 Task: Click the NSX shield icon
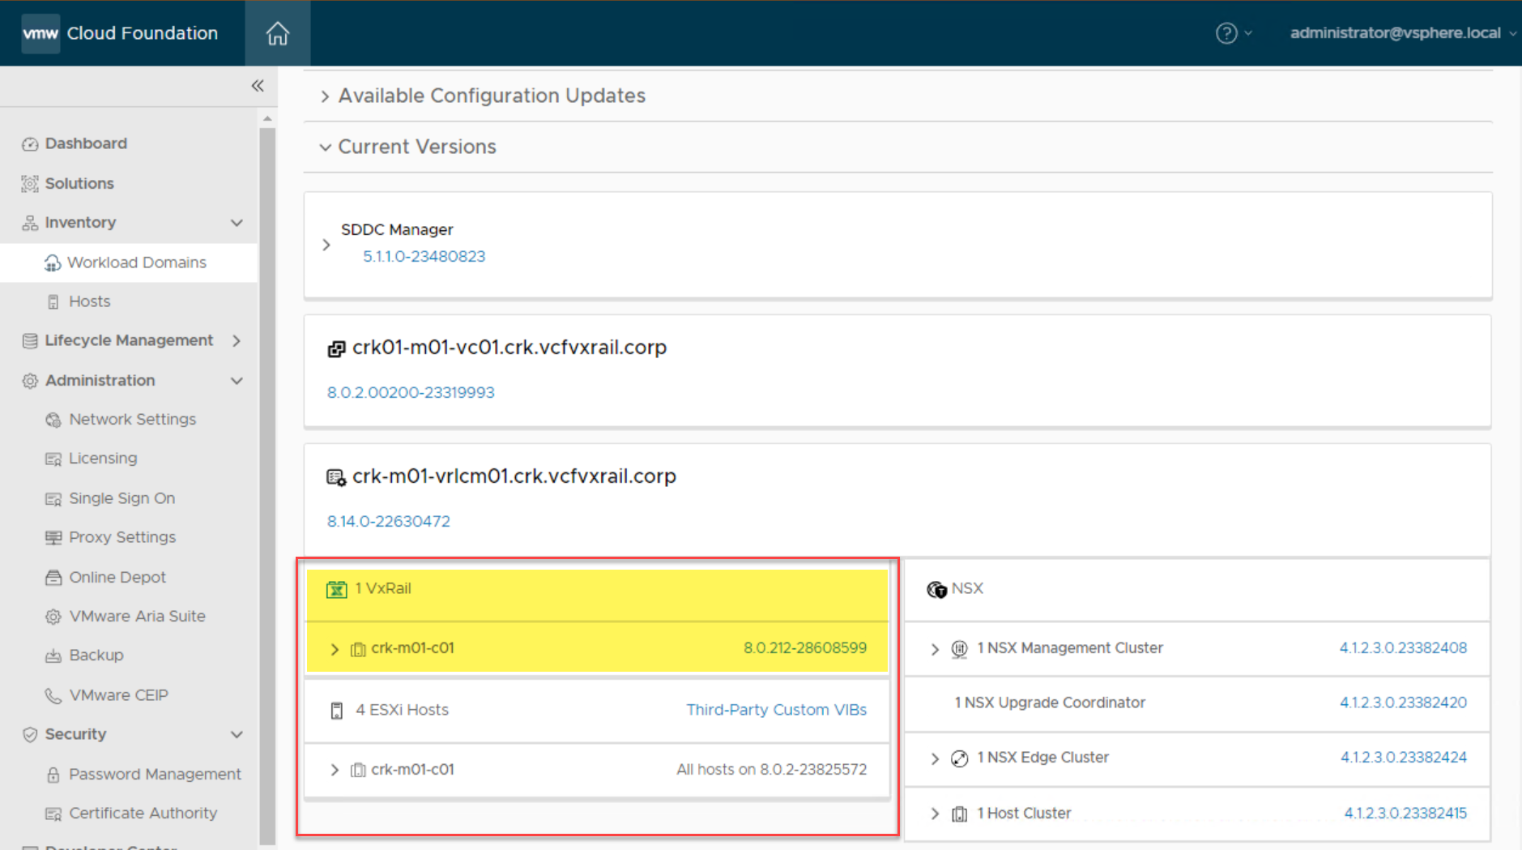click(x=936, y=589)
